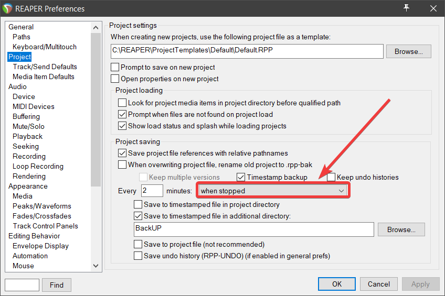Open the MIDI Devices preferences page
Viewport: 445px width, 296px height.
point(34,106)
